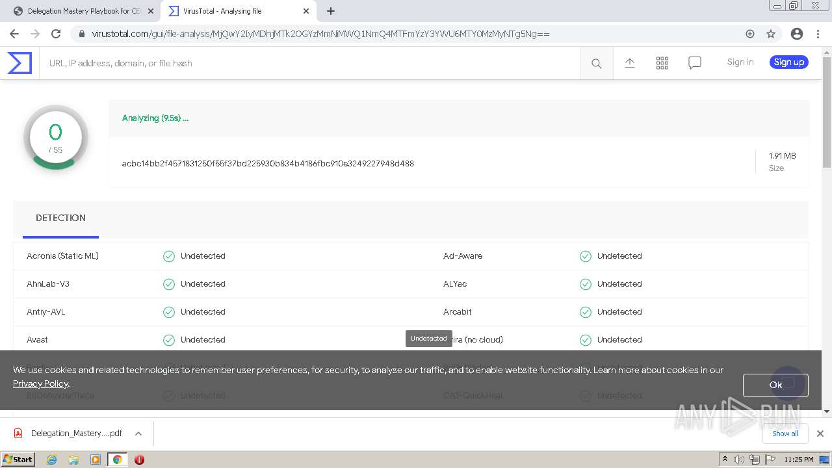Click the Acronis (Static ML) engine name
The height and width of the screenshot is (468, 832).
(62, 256)
